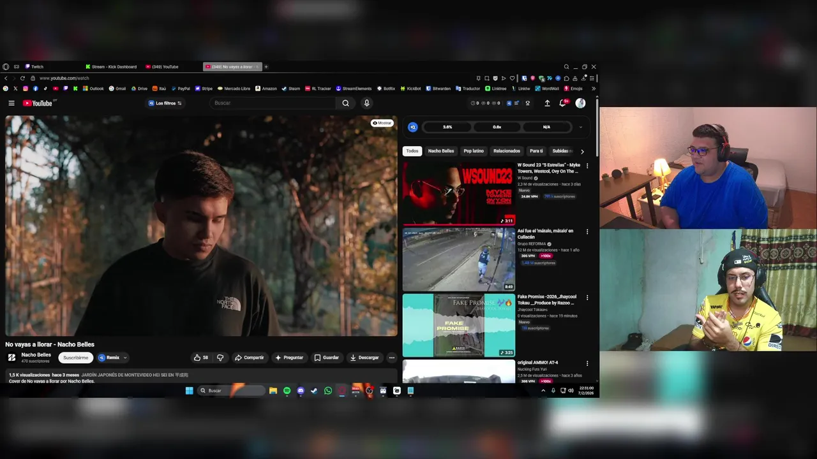Open the 'Nacho Belles' channel name link
This screenshot has height=459, width=817.
click(36, 355)
